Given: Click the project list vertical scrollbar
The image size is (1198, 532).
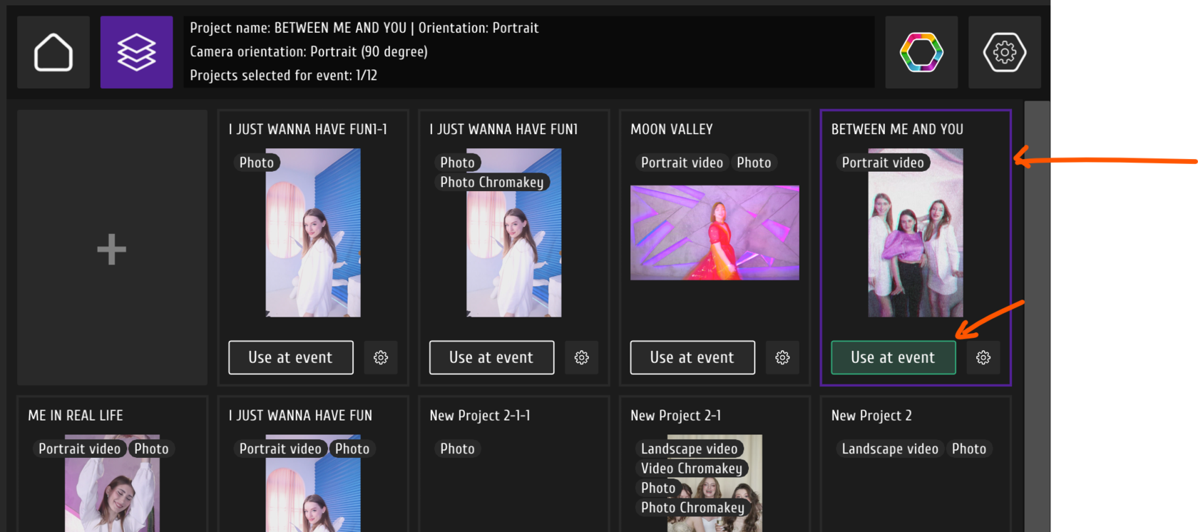Looking at the screenshot, I should coord(1037,316).
